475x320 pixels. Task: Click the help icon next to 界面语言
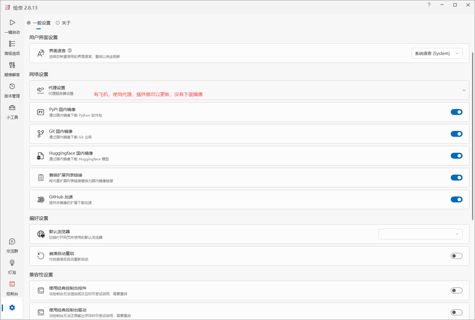pos(70,51)
